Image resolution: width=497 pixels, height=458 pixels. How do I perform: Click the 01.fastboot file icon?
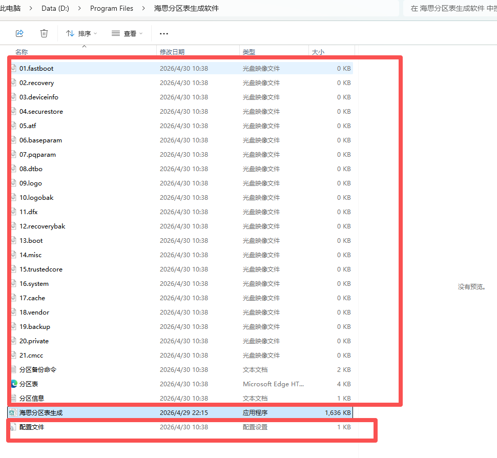tap(14, 68)
